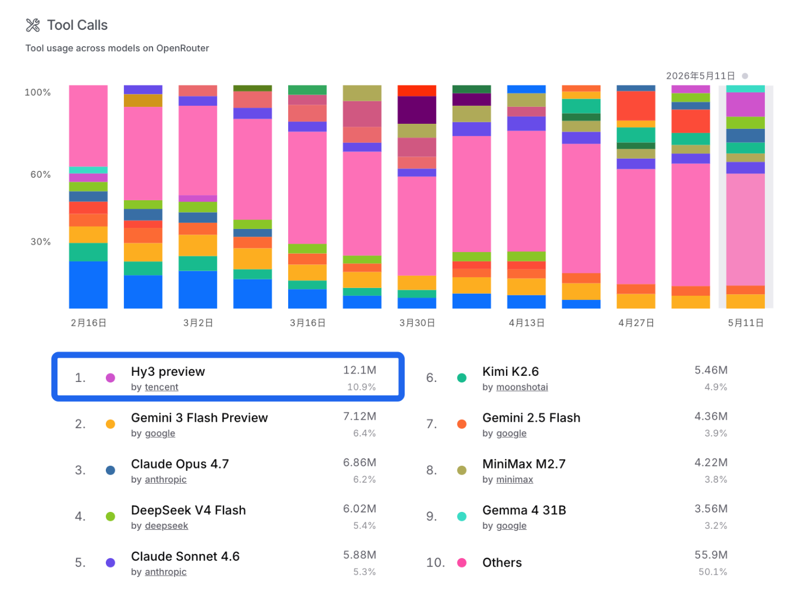Click the turquoise dot beside Gemma 4 31B
Viewport: 788px width, 612px height.
462,516
